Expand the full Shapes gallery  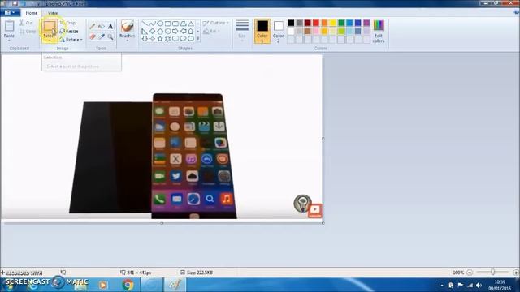click(x=198, y=39)
